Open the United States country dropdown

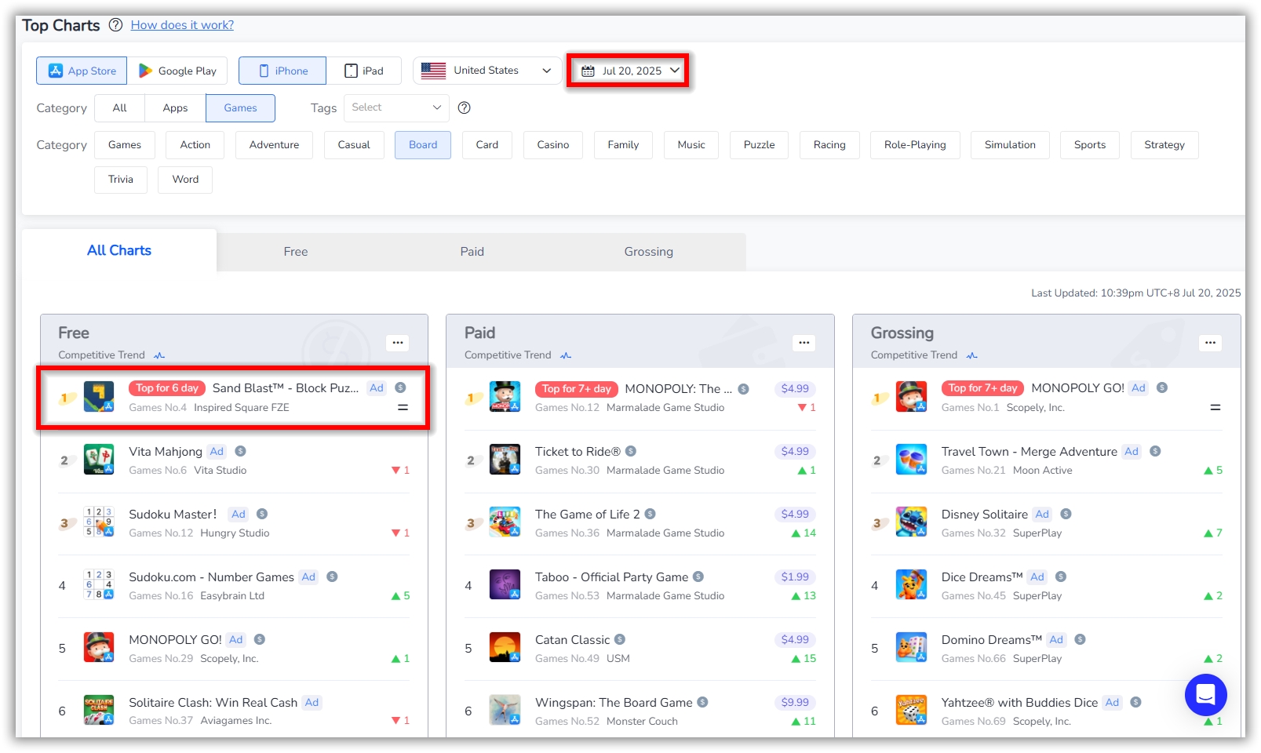click(x=487, y=71)
